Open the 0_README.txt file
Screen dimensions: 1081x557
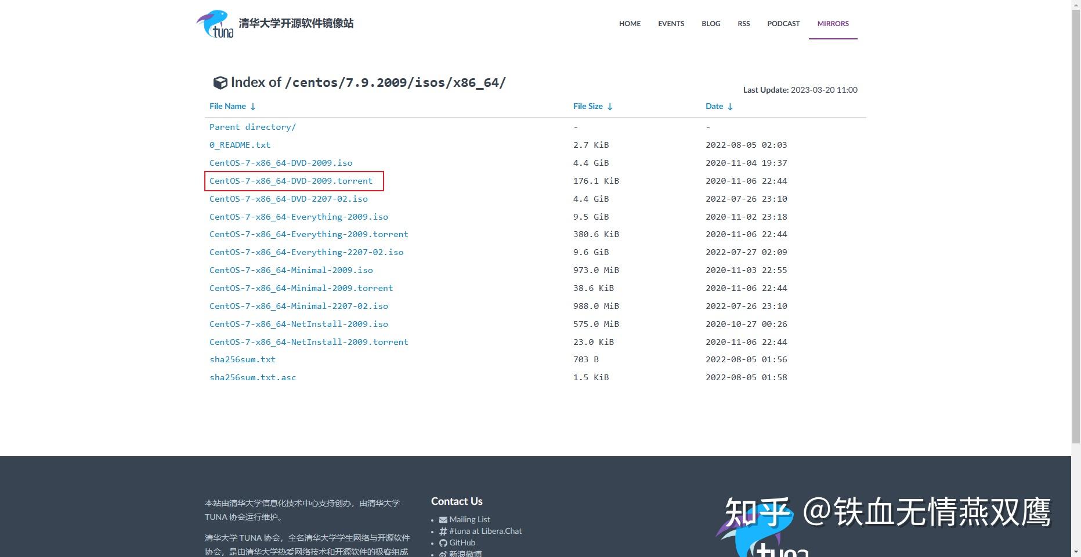tap(240, 145)
